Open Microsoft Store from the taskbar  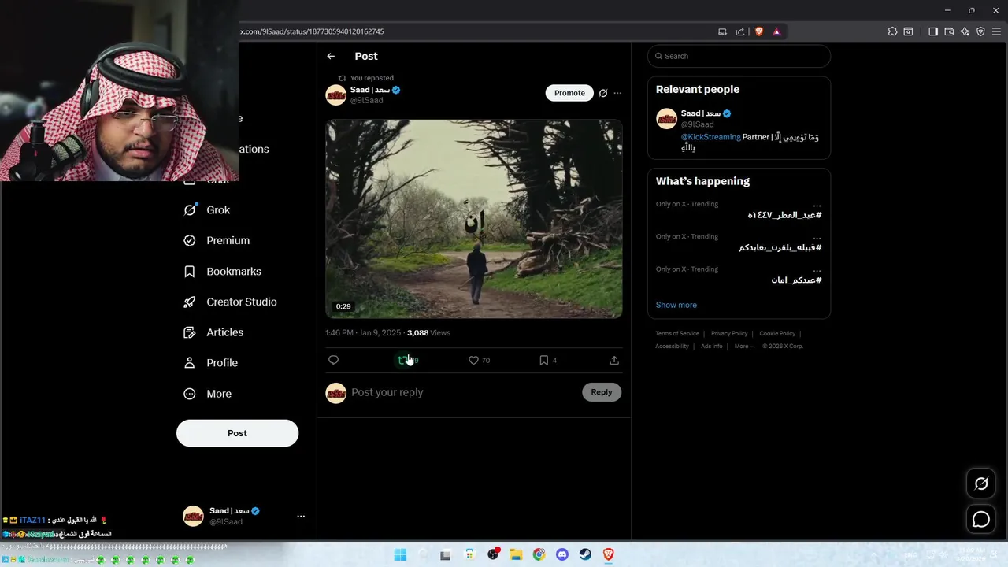469,554
